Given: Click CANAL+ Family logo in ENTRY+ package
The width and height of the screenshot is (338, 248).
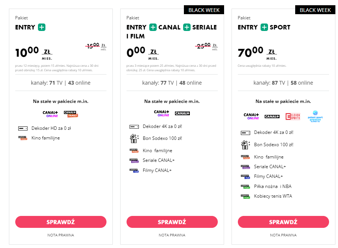Looking at the screenshot, I should [71, 114].
